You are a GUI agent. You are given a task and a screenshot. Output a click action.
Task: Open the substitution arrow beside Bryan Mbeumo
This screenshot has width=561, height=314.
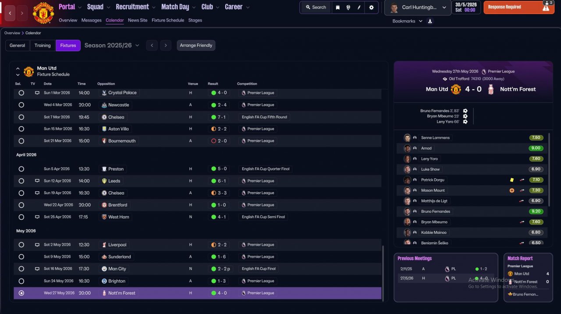pyautogui.click(x=522, y=222)
